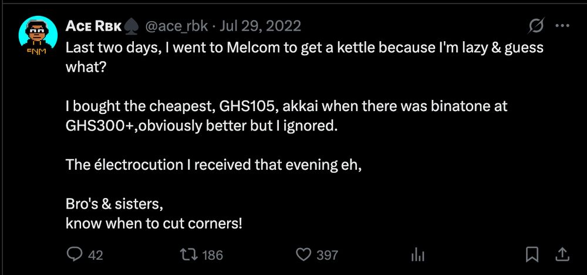Image resolution: width=587 pixels, height=275 pixels.
Task: Click the 186 reposts count
Action: pyautogui.click(x=212, y=255)
